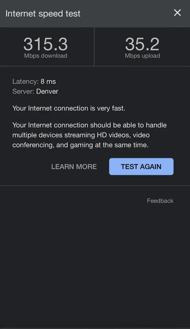Click the paragraph about streaming HD videos
This screenshot has width=190, height=329.
click(x=90, y=135)
